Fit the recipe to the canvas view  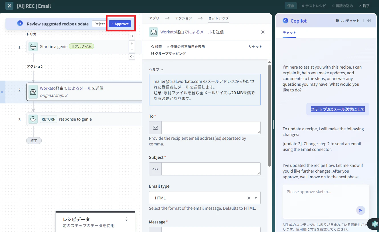[132, 57]
